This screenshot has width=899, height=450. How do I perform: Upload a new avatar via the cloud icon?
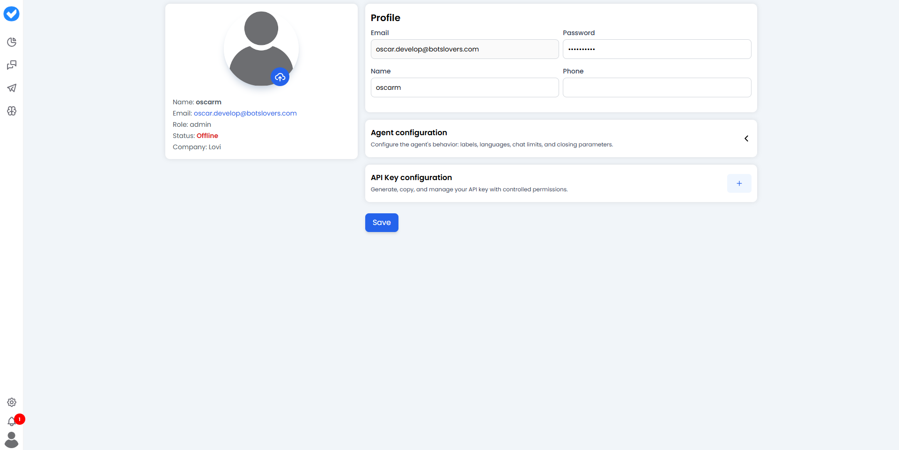pos(280,77)
